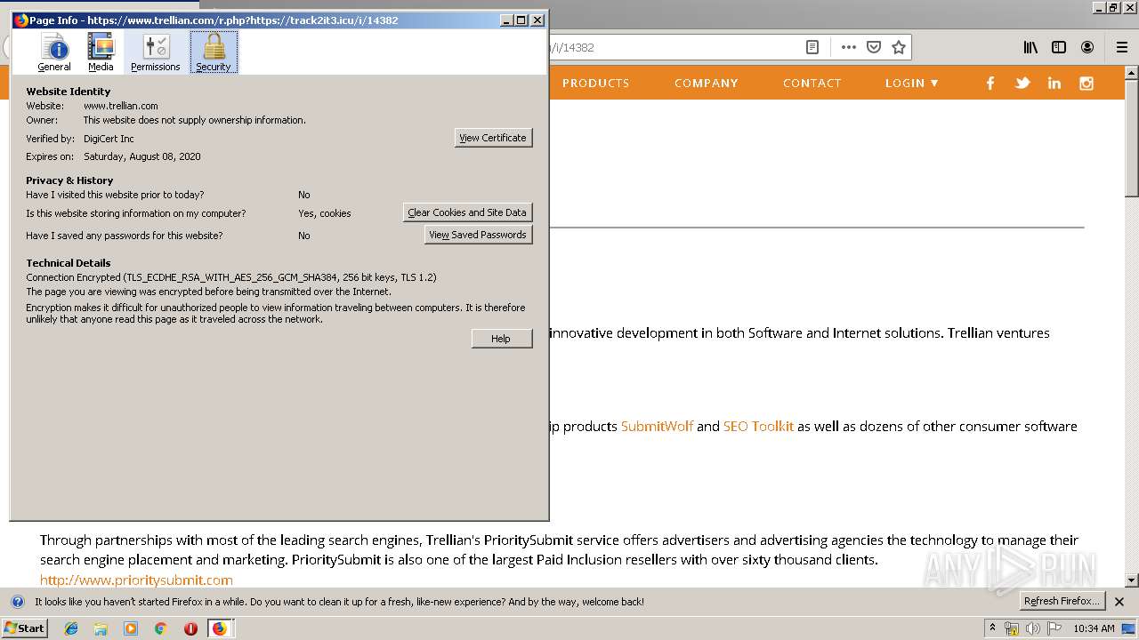Click the Help button in Page Info

pyautogui.click(x=501, y=339)
